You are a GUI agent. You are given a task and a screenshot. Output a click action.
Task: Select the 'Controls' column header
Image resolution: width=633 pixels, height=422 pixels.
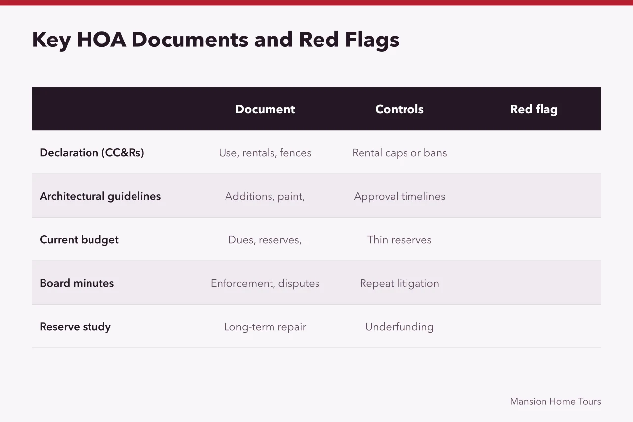pyautogui.click(x=400, y=109)
